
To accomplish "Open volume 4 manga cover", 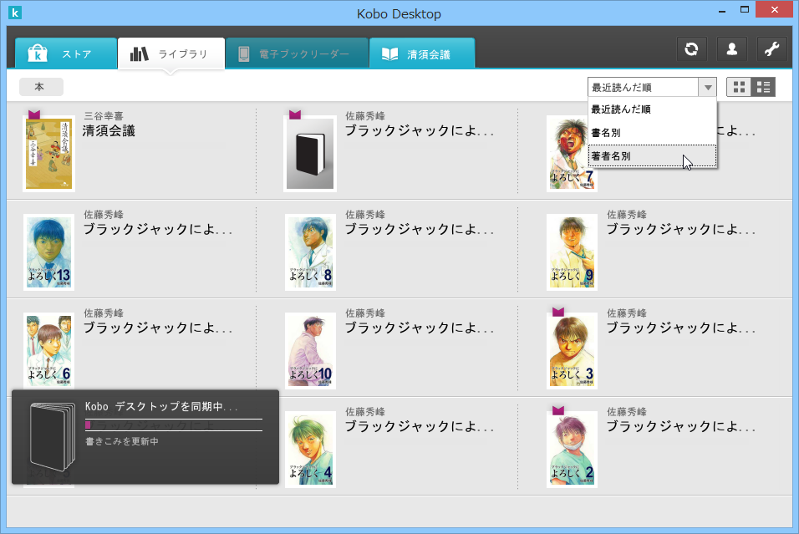I will [310, 450].
